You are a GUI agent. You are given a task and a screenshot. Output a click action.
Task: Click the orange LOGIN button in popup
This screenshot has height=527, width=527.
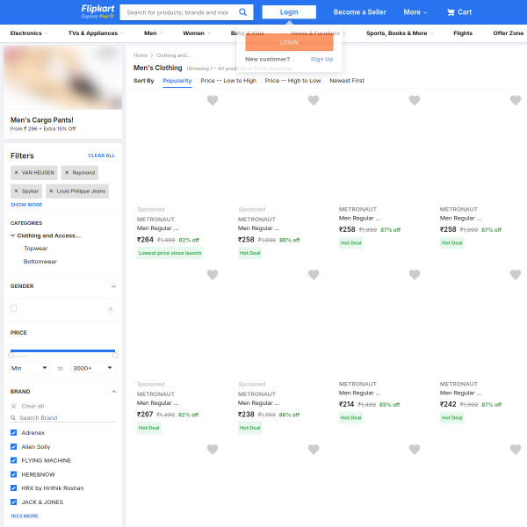pos(289,42)
